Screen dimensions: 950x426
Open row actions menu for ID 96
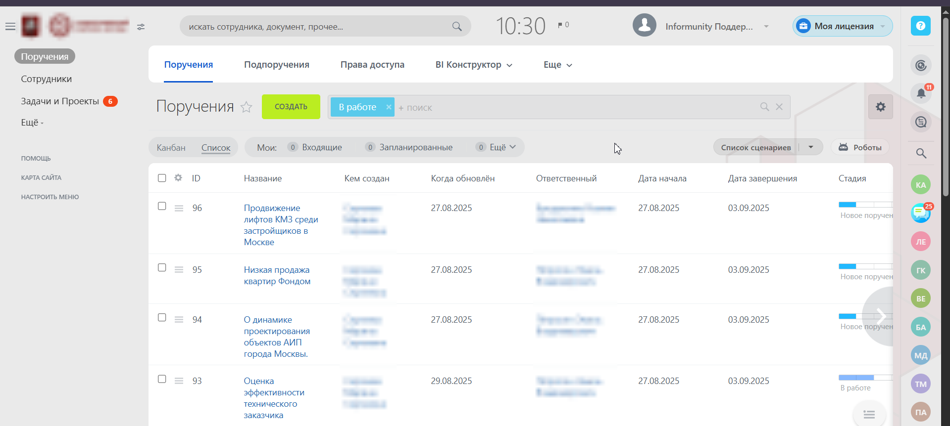tap(179, 208)
